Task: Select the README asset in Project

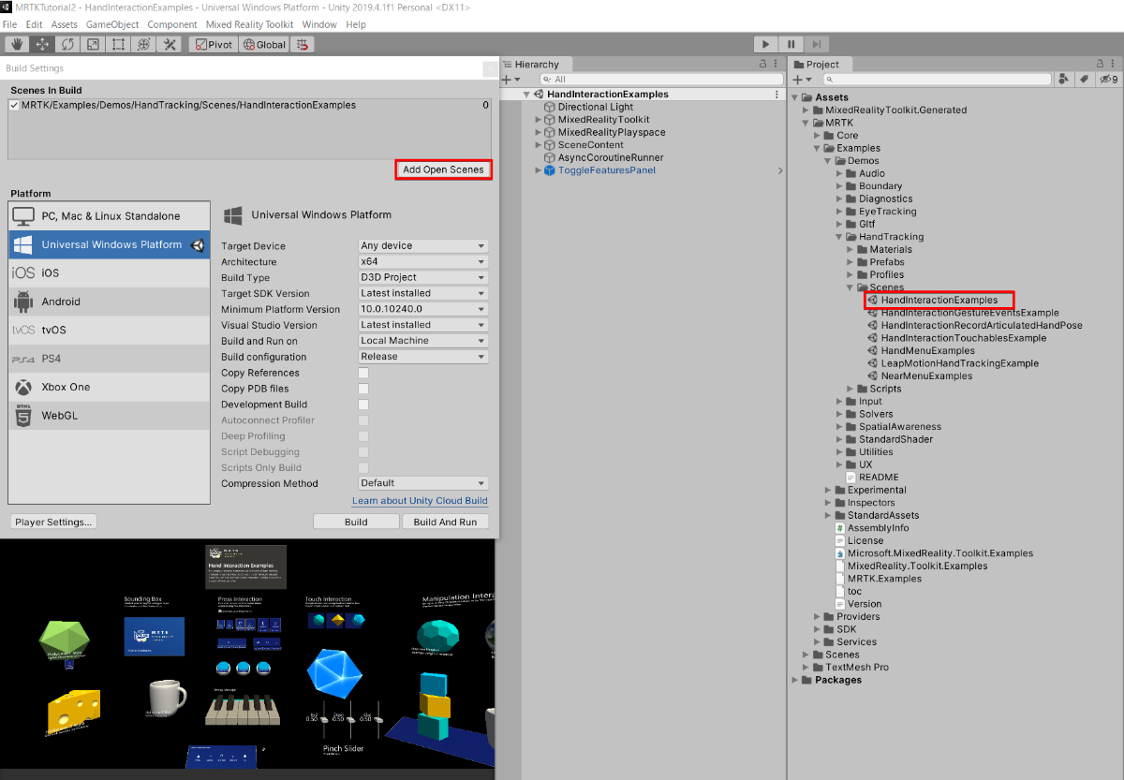Action: 878,477
